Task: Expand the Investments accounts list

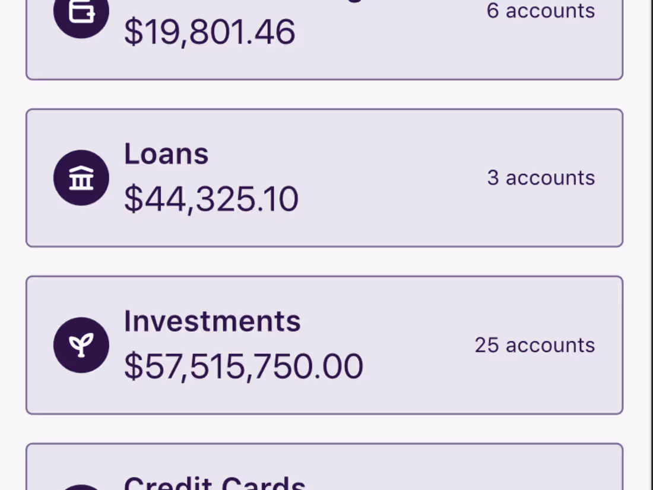Action: tap(324, 344)
